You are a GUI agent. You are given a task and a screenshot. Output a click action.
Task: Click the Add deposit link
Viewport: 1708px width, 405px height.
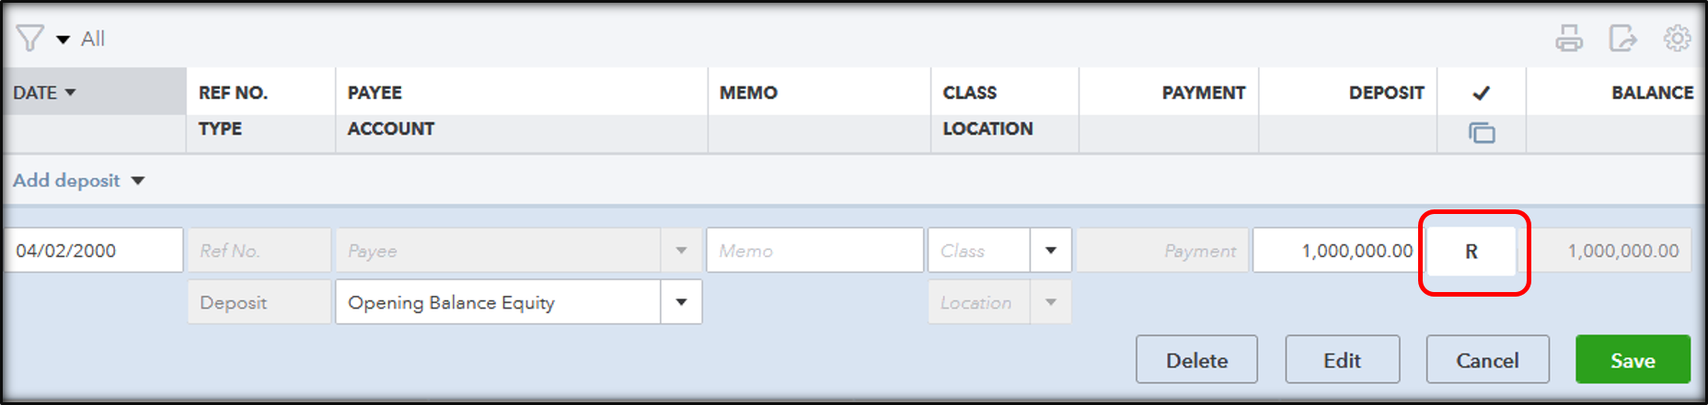point(66,180)
